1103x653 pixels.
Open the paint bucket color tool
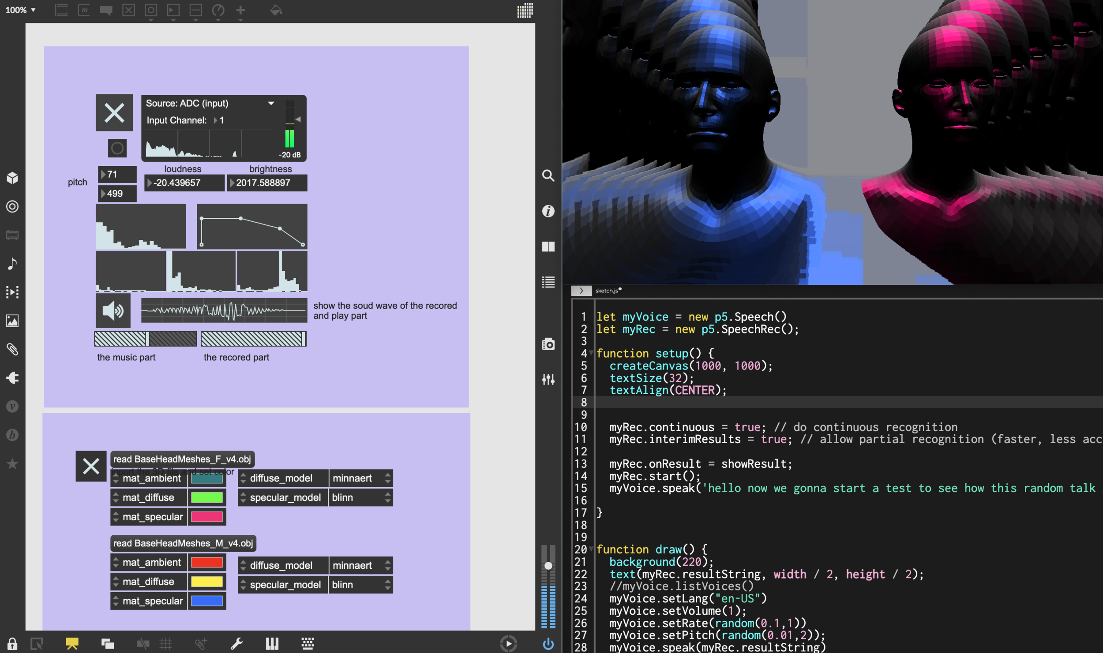coord(276,10)
